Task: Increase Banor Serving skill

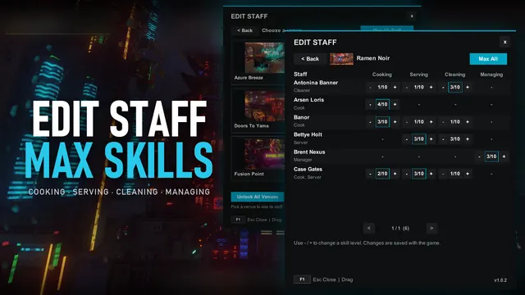Action: pos(431,122)
